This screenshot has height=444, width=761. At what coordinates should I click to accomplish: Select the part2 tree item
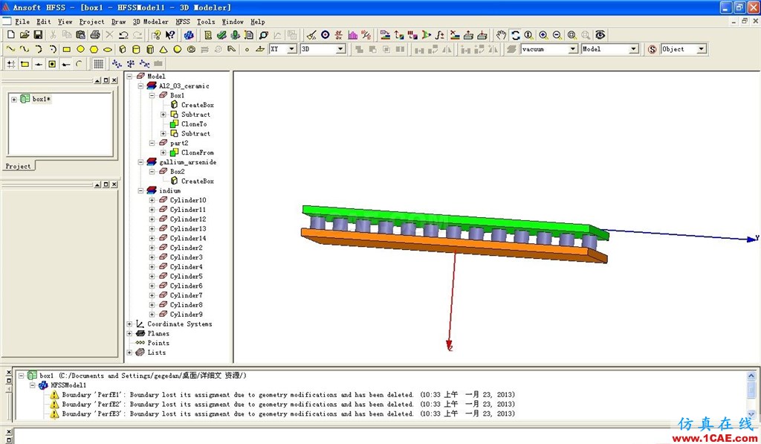point(179,143)
